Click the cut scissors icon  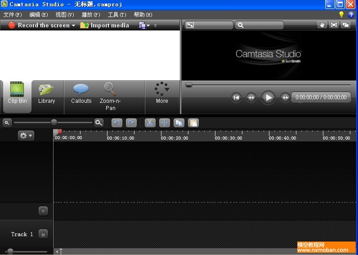[150, 123]
